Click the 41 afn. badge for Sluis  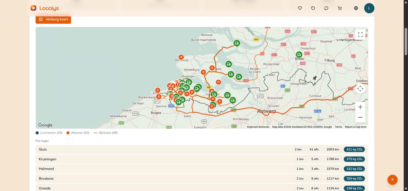[314, 149]
